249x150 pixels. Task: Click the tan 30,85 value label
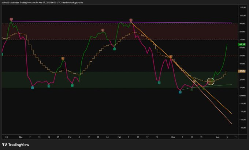click(x=242, y=71)
